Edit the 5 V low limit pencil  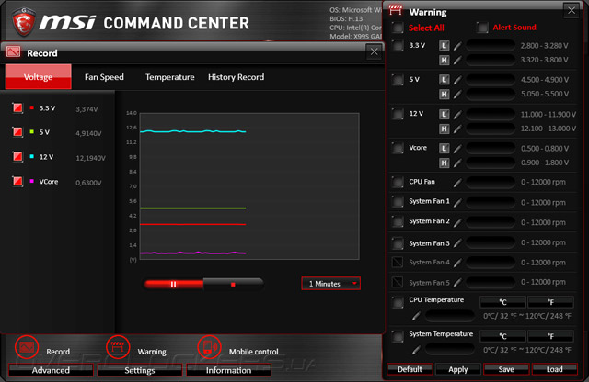pos(457,80)
